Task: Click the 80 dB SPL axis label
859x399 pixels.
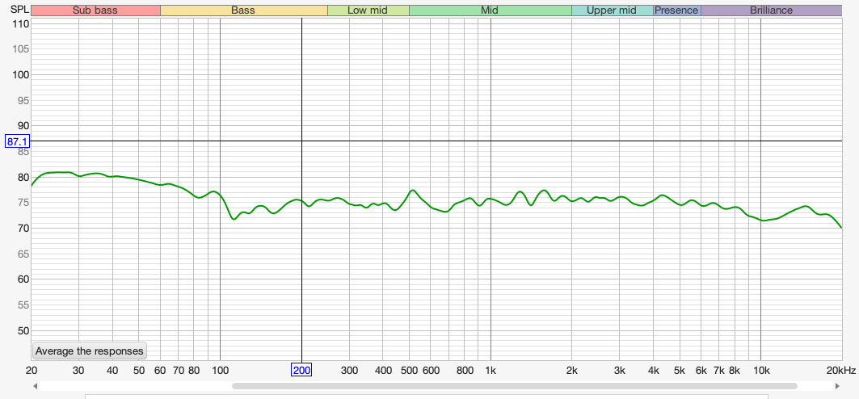Action: [x=23, y=177]
